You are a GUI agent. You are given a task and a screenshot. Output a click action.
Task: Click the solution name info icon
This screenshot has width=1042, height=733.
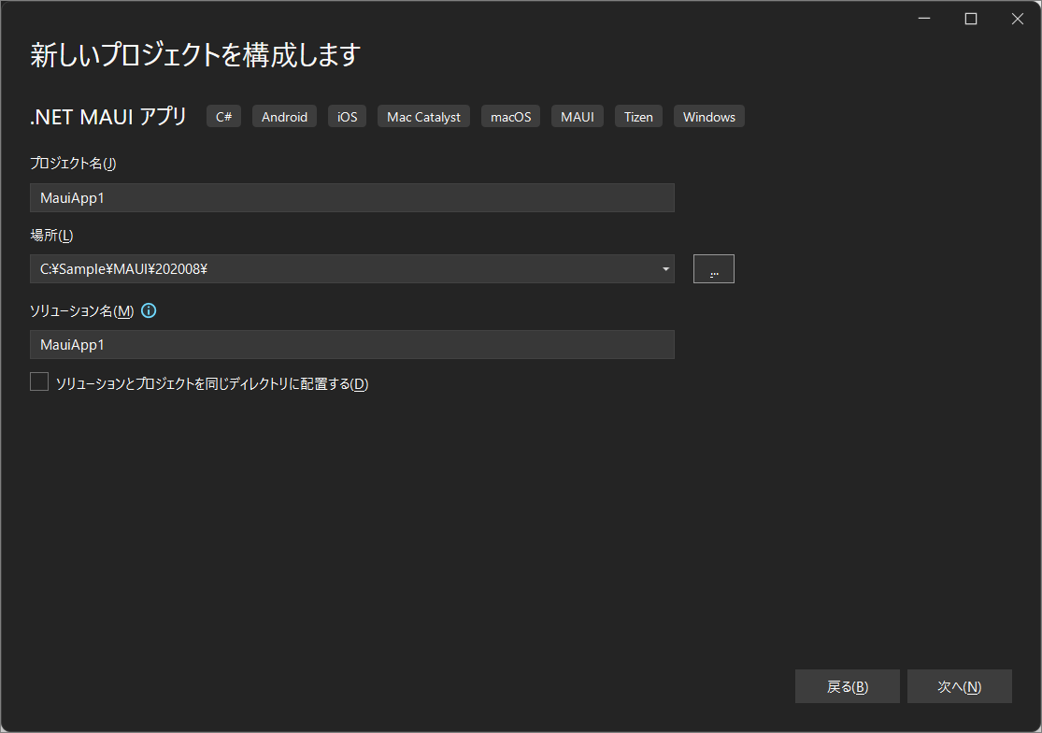coord(149,311)
